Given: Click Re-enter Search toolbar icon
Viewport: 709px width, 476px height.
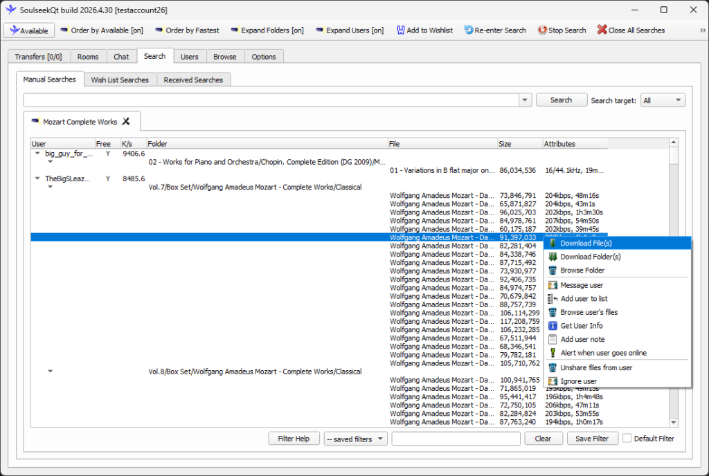Looking at the screenshot, I should coord(469,30).
